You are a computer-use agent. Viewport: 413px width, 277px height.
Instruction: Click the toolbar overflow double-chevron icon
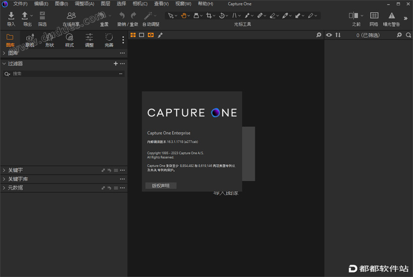pos(405,18)
